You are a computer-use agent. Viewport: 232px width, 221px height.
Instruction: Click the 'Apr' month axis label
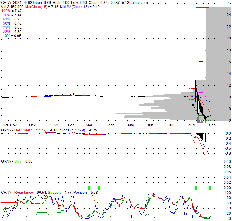click(111, 125)
